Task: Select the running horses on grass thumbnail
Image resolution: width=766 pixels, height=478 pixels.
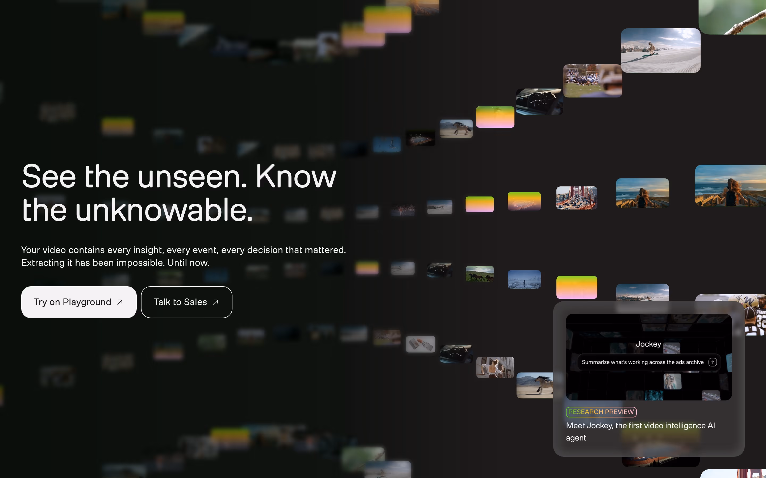Action: (480, 274)
